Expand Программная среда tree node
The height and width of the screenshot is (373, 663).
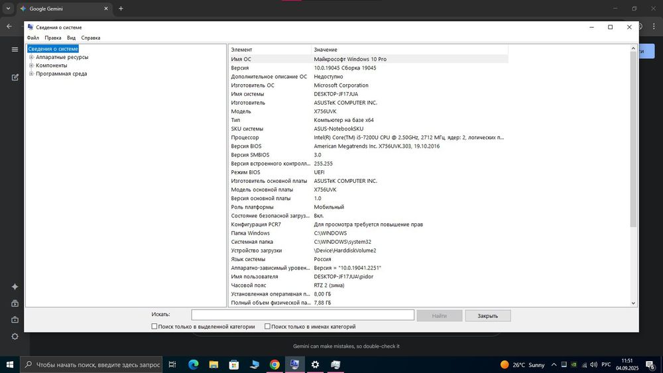pyautogui.click(x=31, y=74)
